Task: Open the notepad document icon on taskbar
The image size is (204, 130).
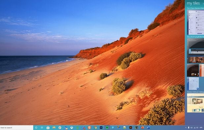Action: (124, 128)
